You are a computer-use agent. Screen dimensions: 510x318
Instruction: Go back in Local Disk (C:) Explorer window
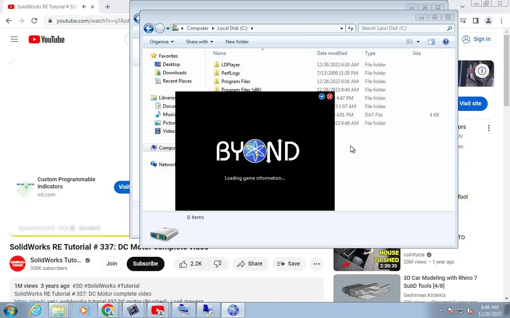pyautogui.click(x=149, y=28)
